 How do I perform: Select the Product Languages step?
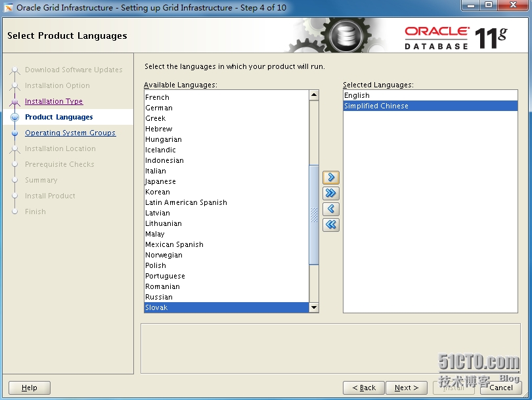[59, 117]
